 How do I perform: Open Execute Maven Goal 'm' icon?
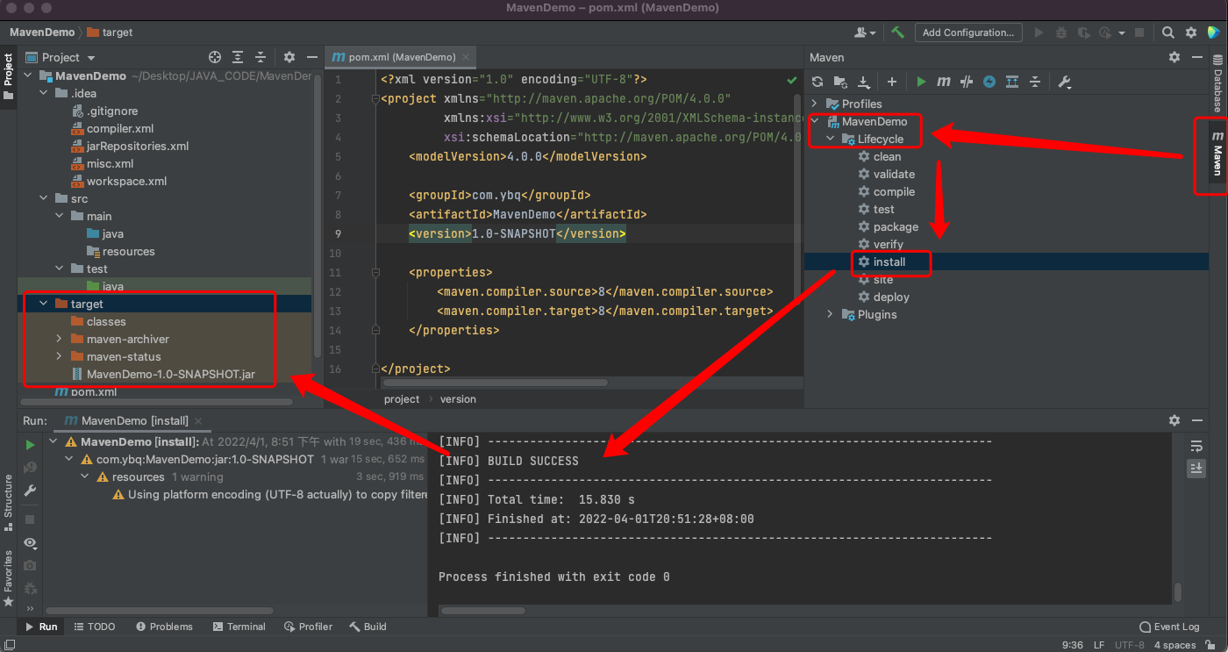coord(944,82)
